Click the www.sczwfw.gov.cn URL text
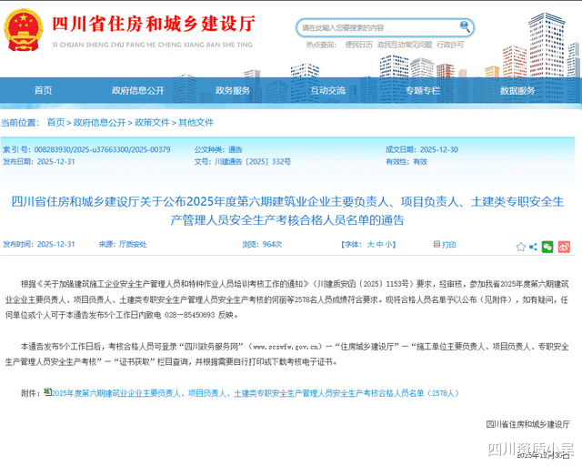Image resolution: width=582 pixels, height=466 pixels. point(286,347)
